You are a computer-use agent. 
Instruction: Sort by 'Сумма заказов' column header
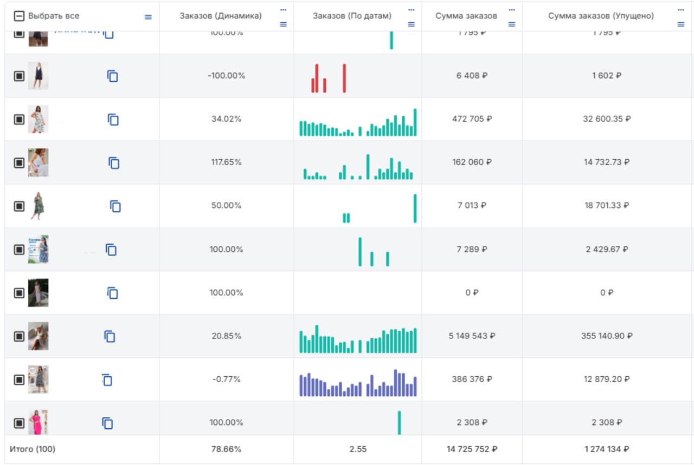[x=466, y=16]
